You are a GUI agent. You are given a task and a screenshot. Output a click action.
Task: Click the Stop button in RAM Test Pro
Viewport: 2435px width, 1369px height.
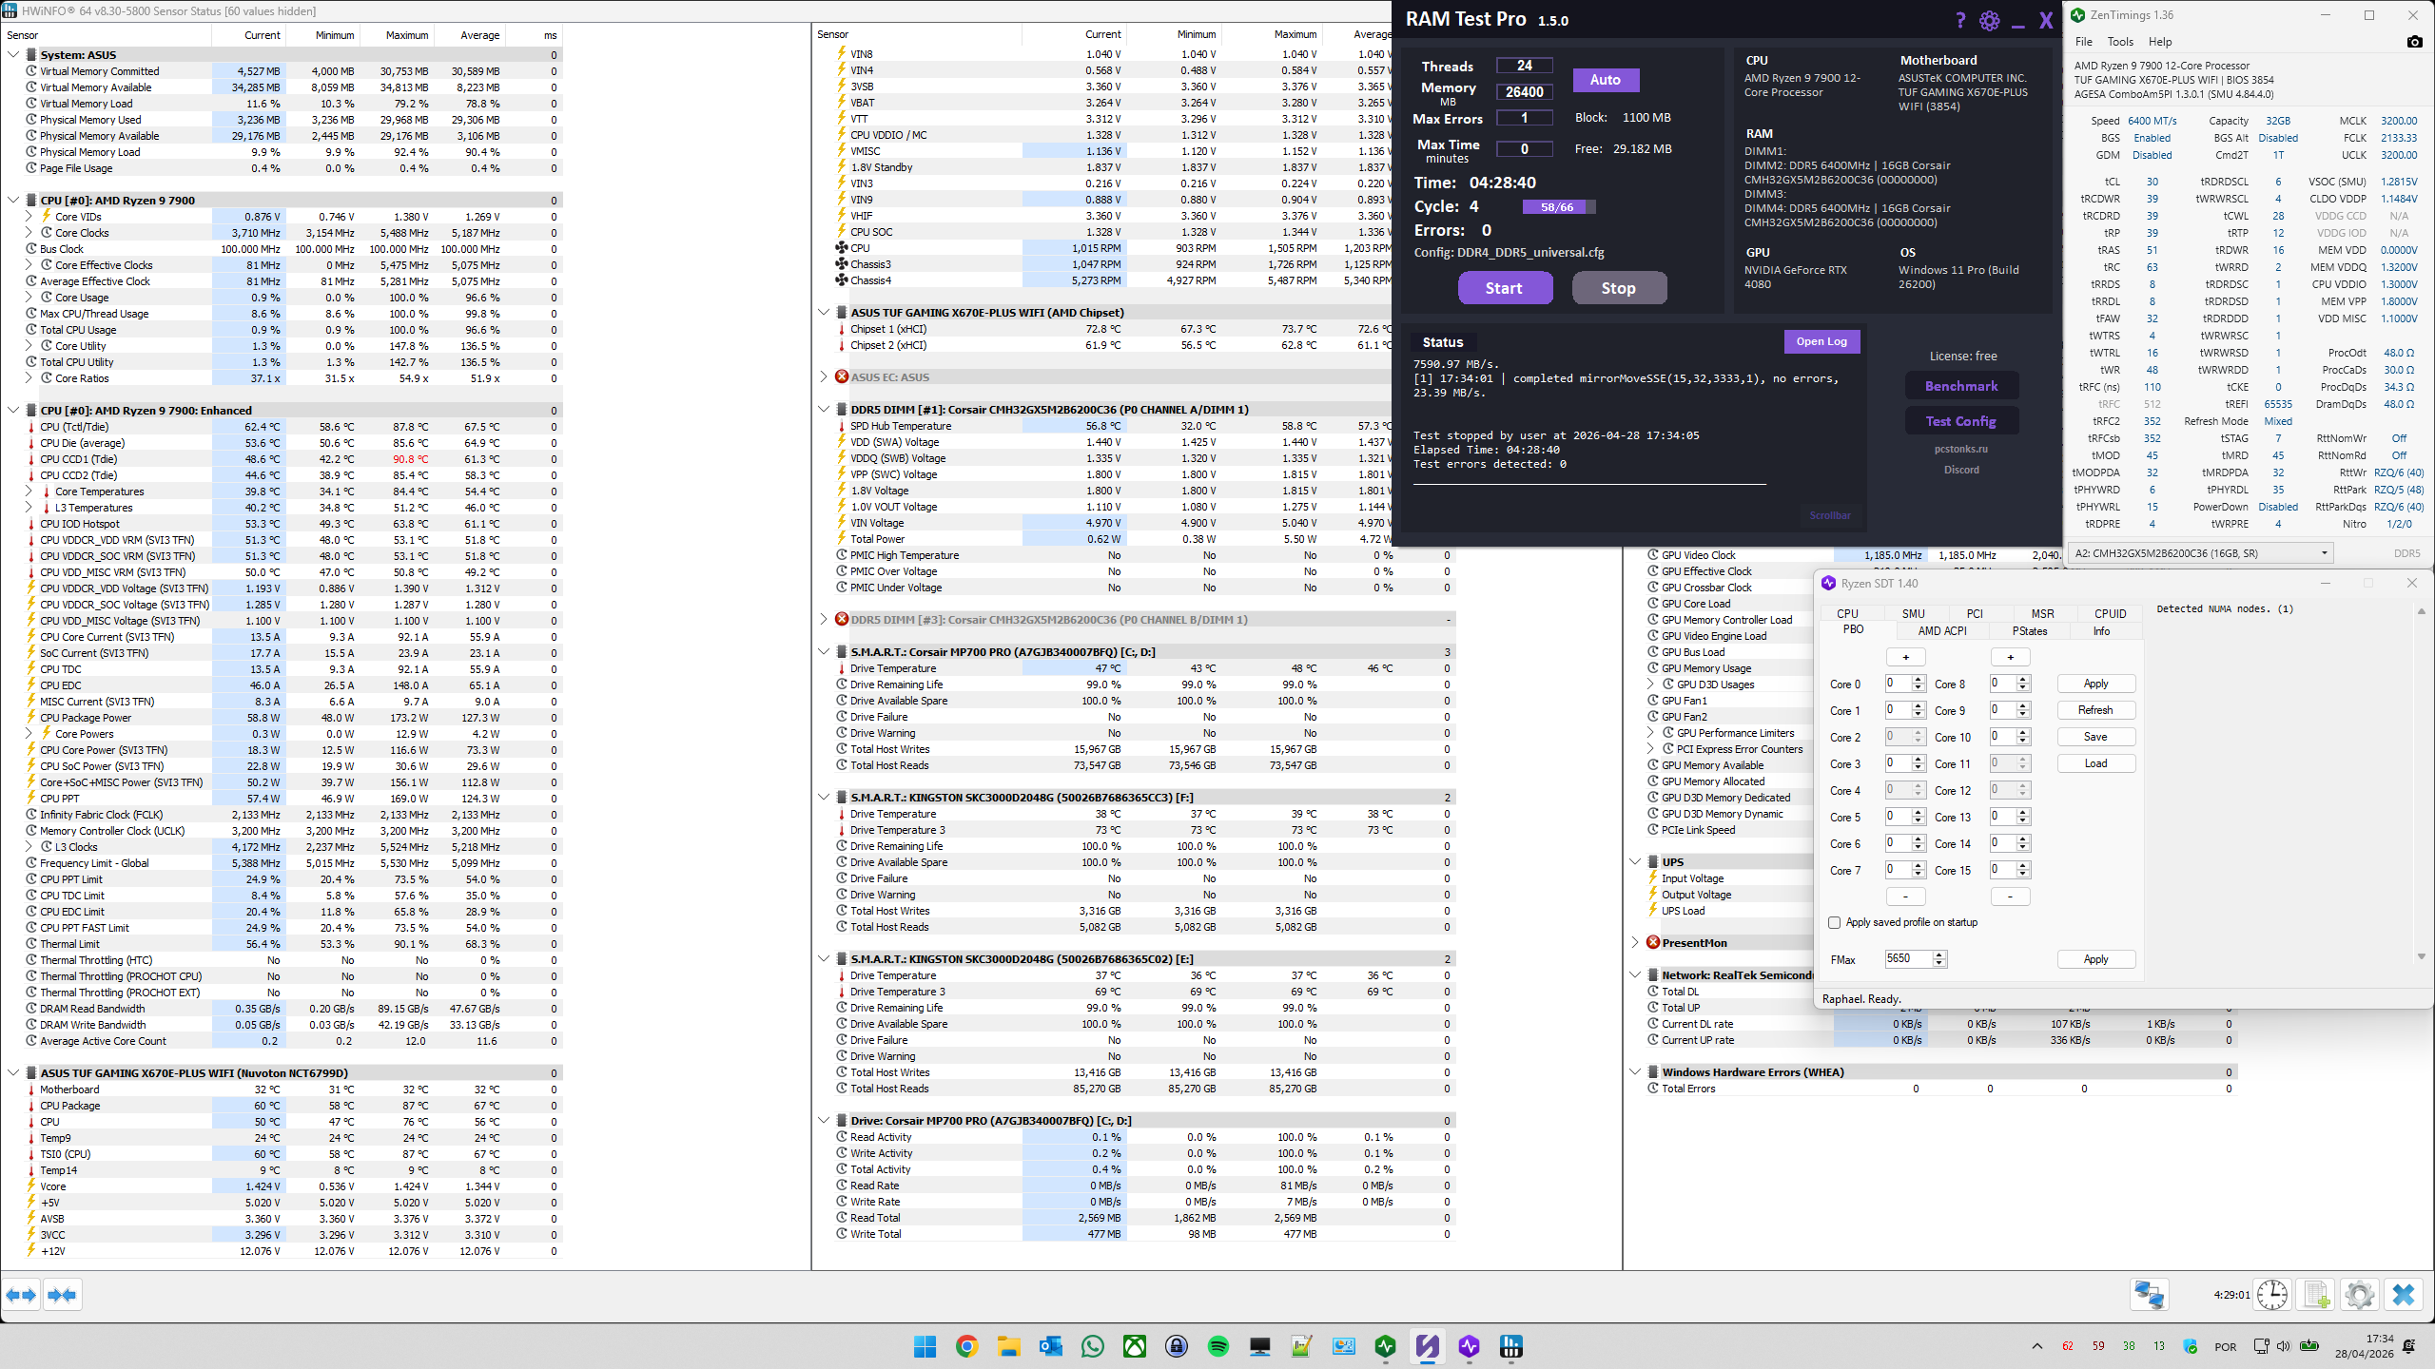(1619, 288)
